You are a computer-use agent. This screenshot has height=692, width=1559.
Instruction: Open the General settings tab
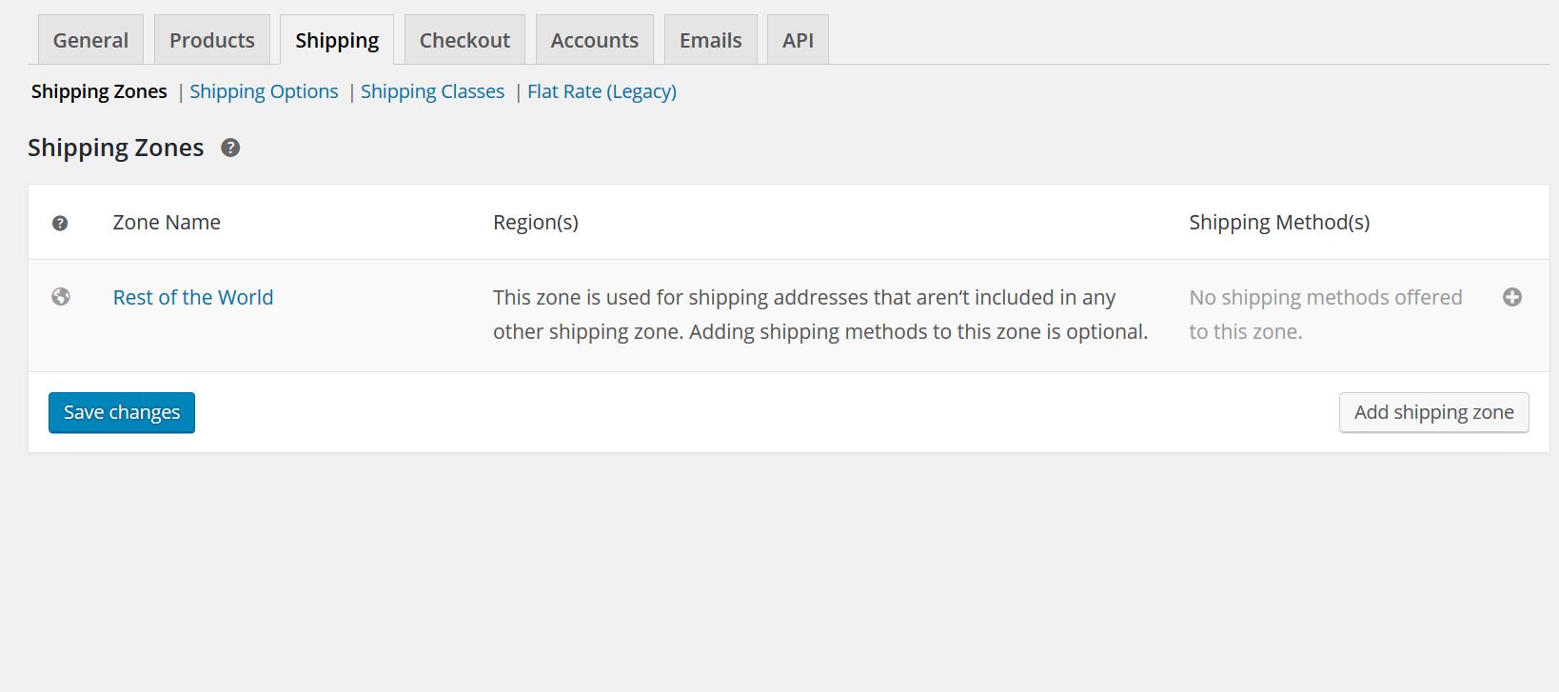90,40
